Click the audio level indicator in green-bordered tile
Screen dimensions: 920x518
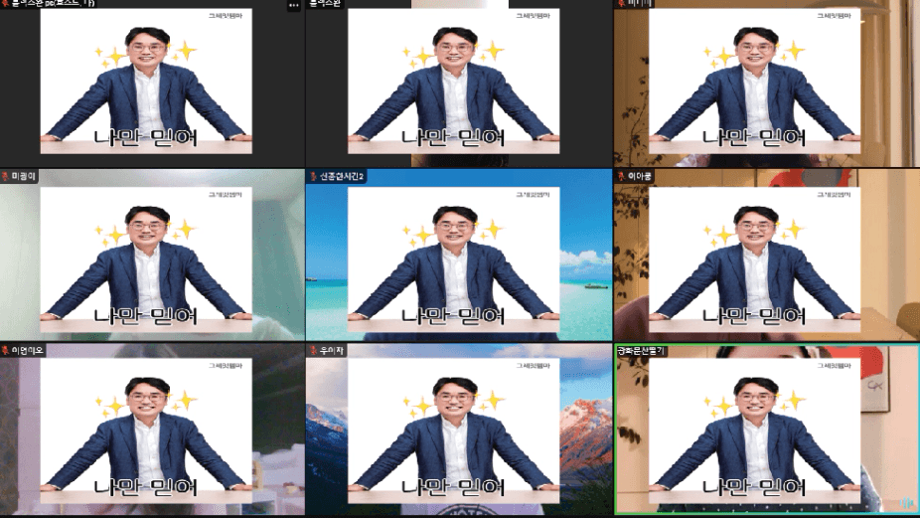(x=907, y=504)
